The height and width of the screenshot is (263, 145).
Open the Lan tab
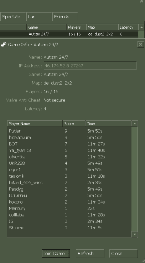pyautogui.click(x=39, y=16)
